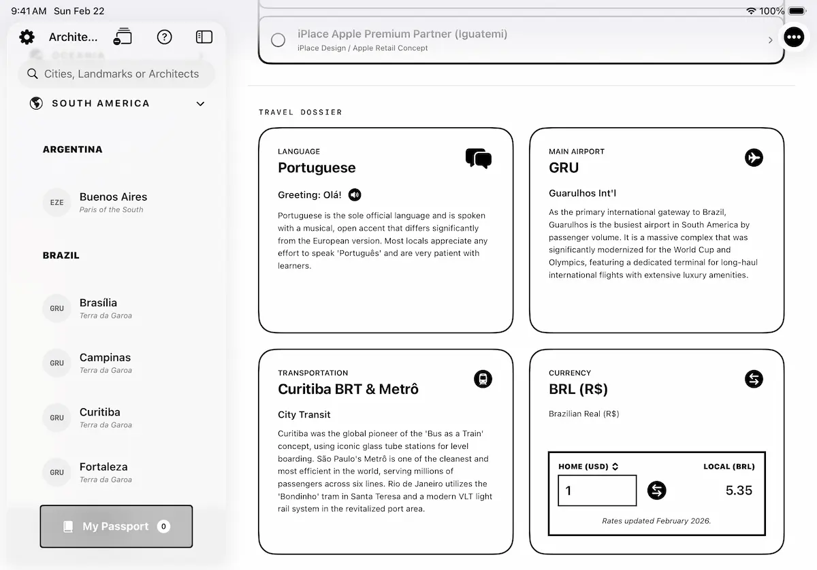Click the globe icon beside South America
Viewport: 817px width, 570px height.
click(x=36, y=103)
